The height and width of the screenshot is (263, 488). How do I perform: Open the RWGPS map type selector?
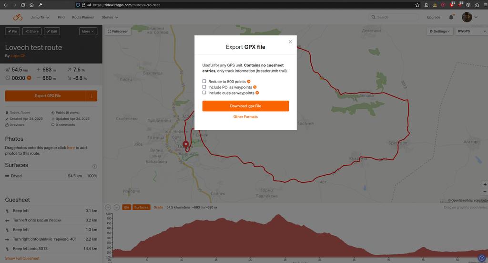tap(469, 32)
